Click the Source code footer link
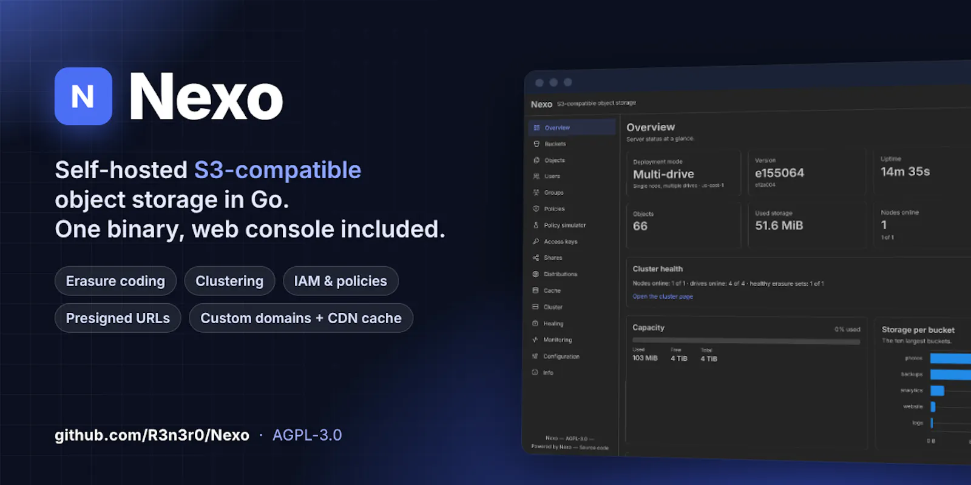The image size is (971, 485). tap(594, 447)
